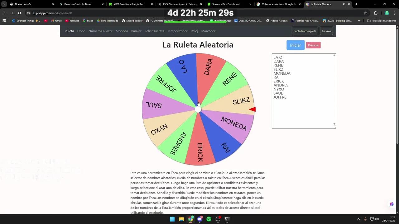The height and width of the screenshot is (224, 399).
Task: Open the Windows Start menu
Action: point(172,219)
